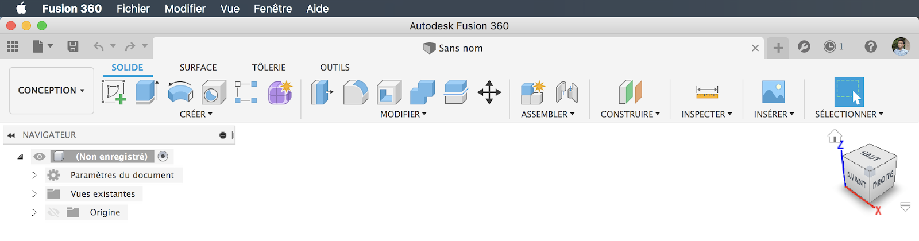Viewport: 919px width, 241px height.
Task: Expand the Vues existantes tree node
Action: coord(34,194)
